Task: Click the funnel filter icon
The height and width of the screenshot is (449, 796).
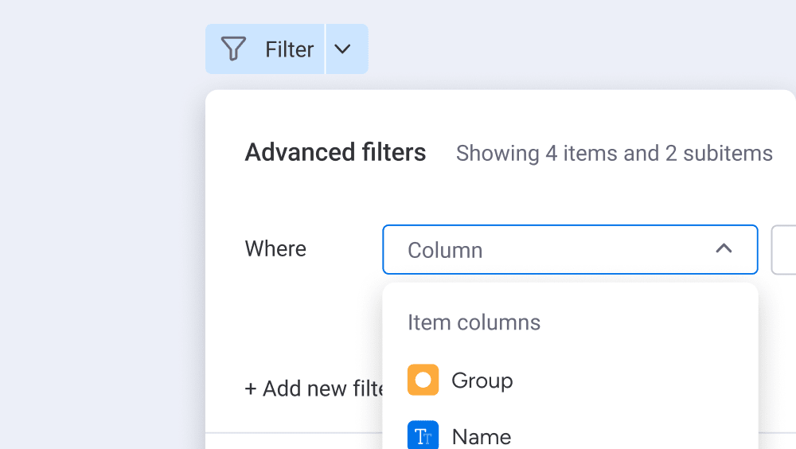Action: click(233, 49)
